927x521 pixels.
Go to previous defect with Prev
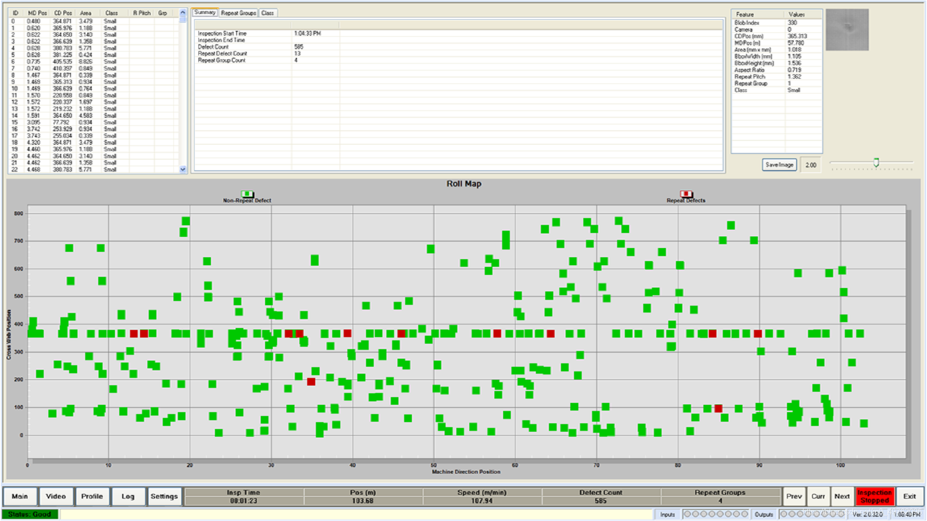click(x=794, y=496)
